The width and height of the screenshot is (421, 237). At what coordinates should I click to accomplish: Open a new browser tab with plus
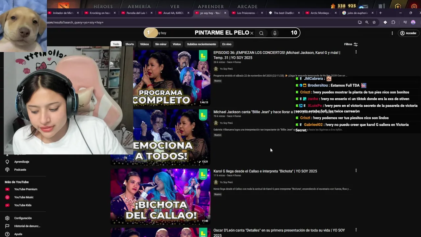[381, 13]
